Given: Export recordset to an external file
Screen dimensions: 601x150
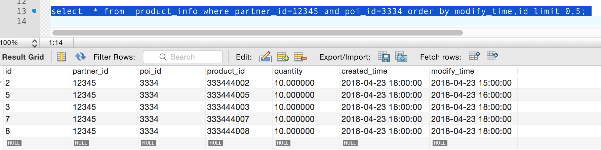Looking at the screenshot, I should coord(384,57).
